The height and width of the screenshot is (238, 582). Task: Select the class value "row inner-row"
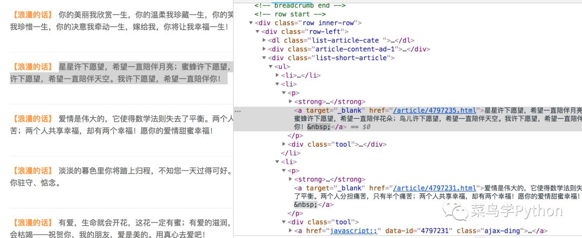point(330,23)
